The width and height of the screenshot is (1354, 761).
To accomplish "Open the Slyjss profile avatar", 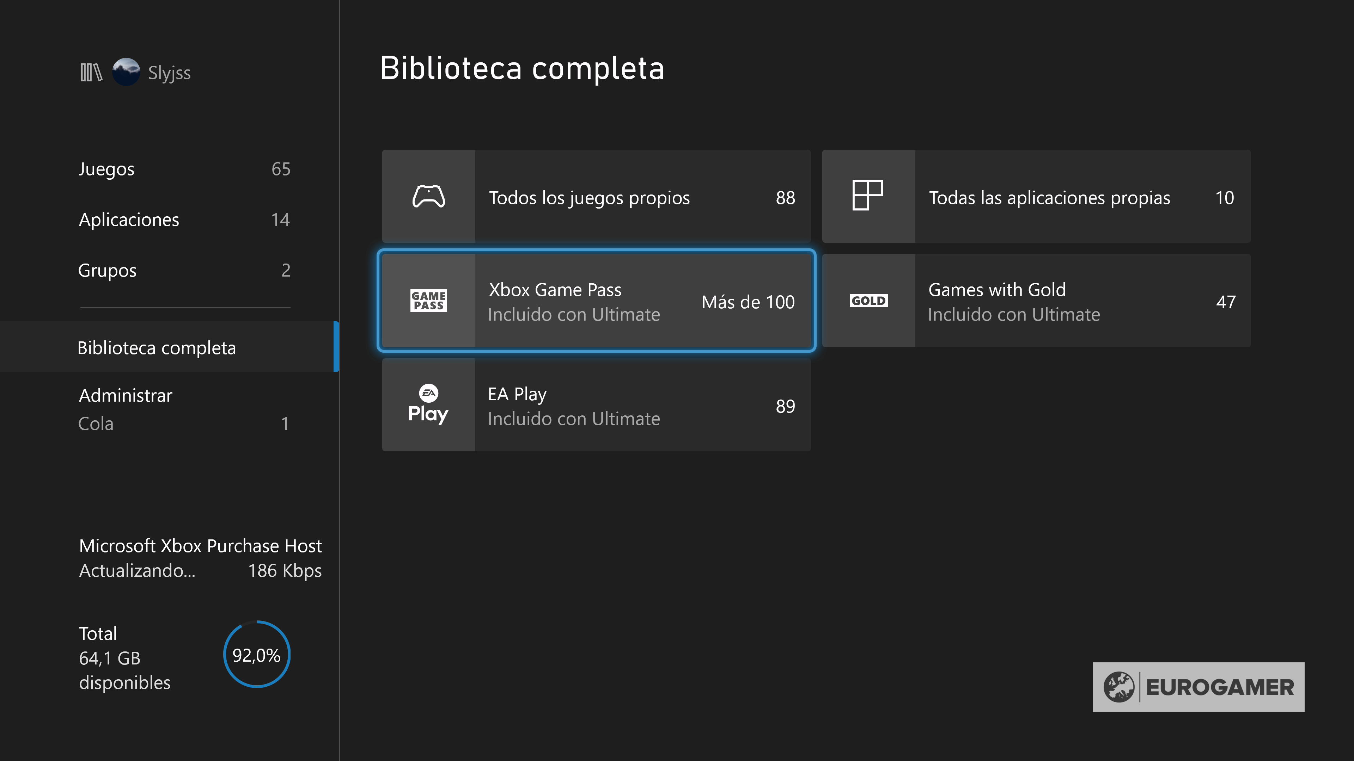I will 126,72.
